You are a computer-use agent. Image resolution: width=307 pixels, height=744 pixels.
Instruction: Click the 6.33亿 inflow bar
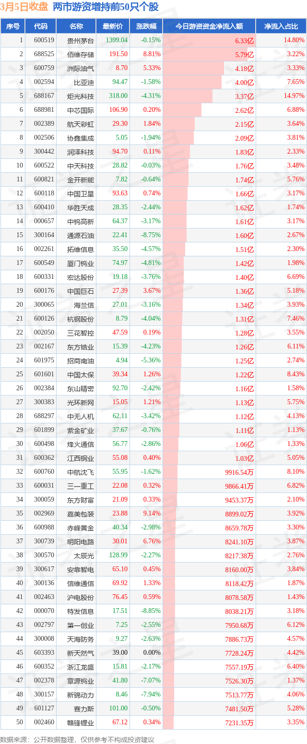pos(209,40)
